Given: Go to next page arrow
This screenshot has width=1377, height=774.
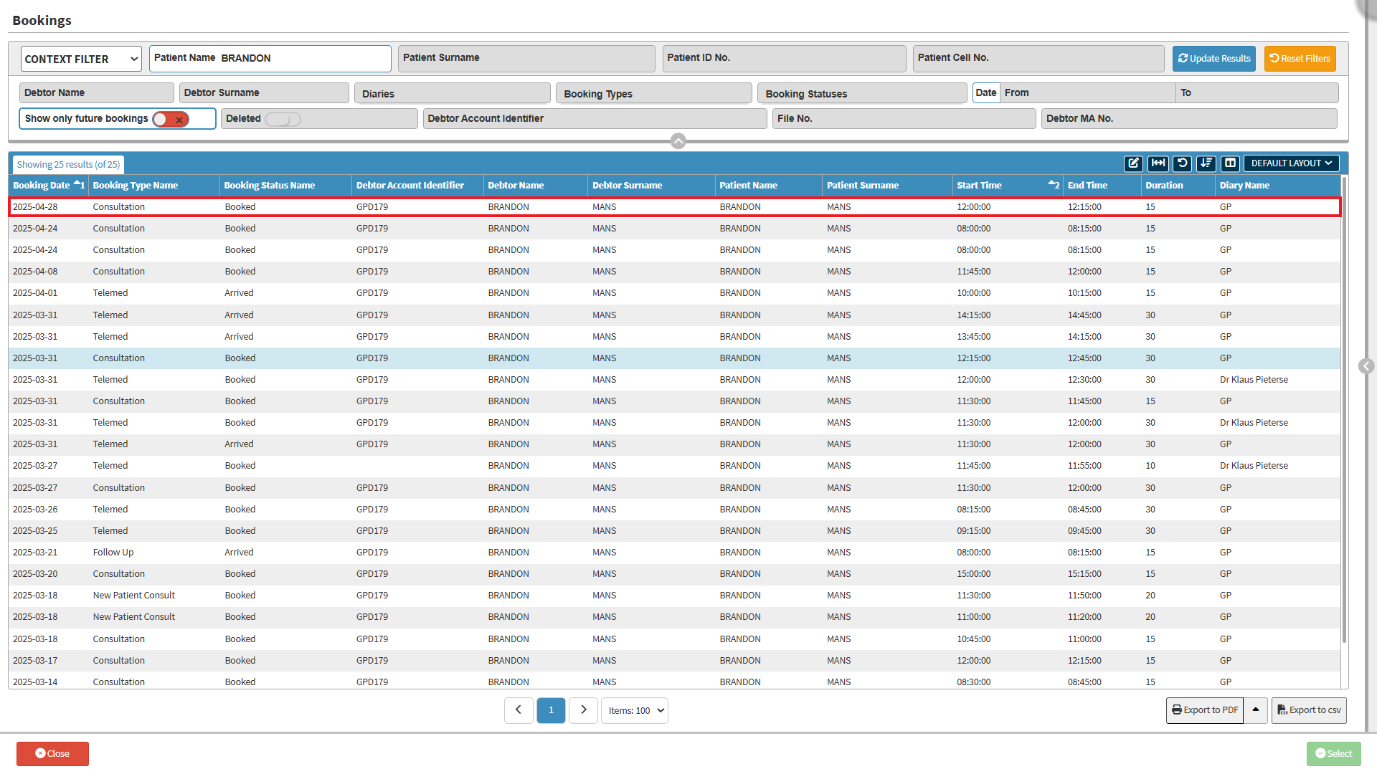Looking at the screenshot, I should tap(583, 710).
